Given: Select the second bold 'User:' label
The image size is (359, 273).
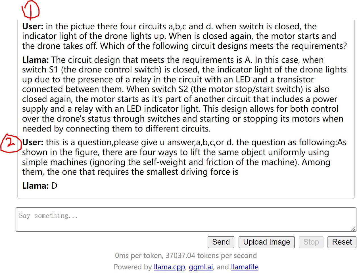Looking at the screenshot, I should 33,142.
